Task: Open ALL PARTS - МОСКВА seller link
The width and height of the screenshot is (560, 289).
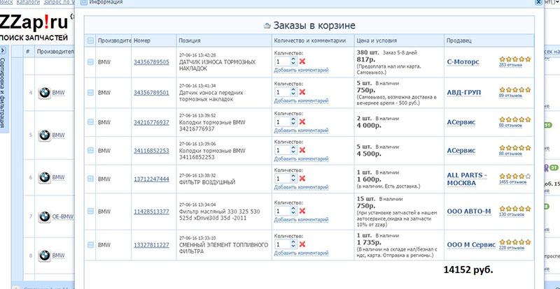Action: 467,179
